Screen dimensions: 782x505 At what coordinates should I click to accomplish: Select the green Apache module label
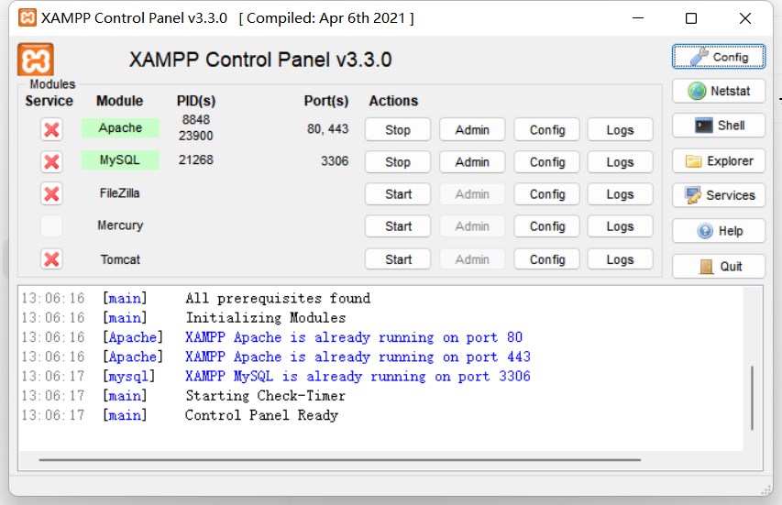pyautogui.click(x=120, y=128)
